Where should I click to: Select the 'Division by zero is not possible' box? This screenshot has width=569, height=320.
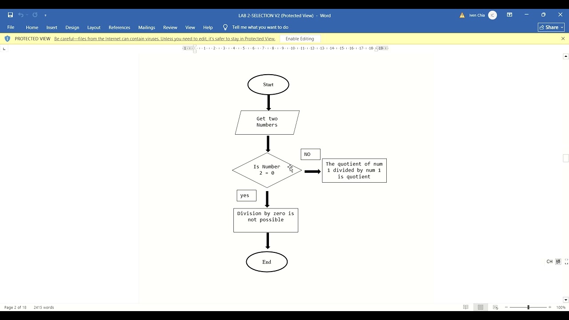point(266,220)
